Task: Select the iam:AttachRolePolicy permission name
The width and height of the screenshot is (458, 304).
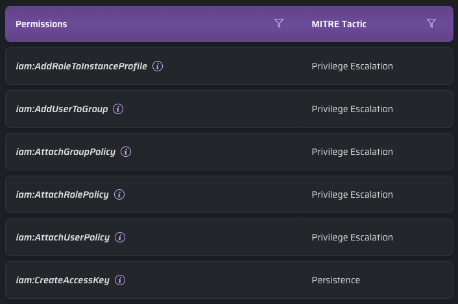Action: tap(62, 194)
